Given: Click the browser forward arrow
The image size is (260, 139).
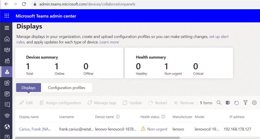Looking at the screenshot, I should (15, 4).
